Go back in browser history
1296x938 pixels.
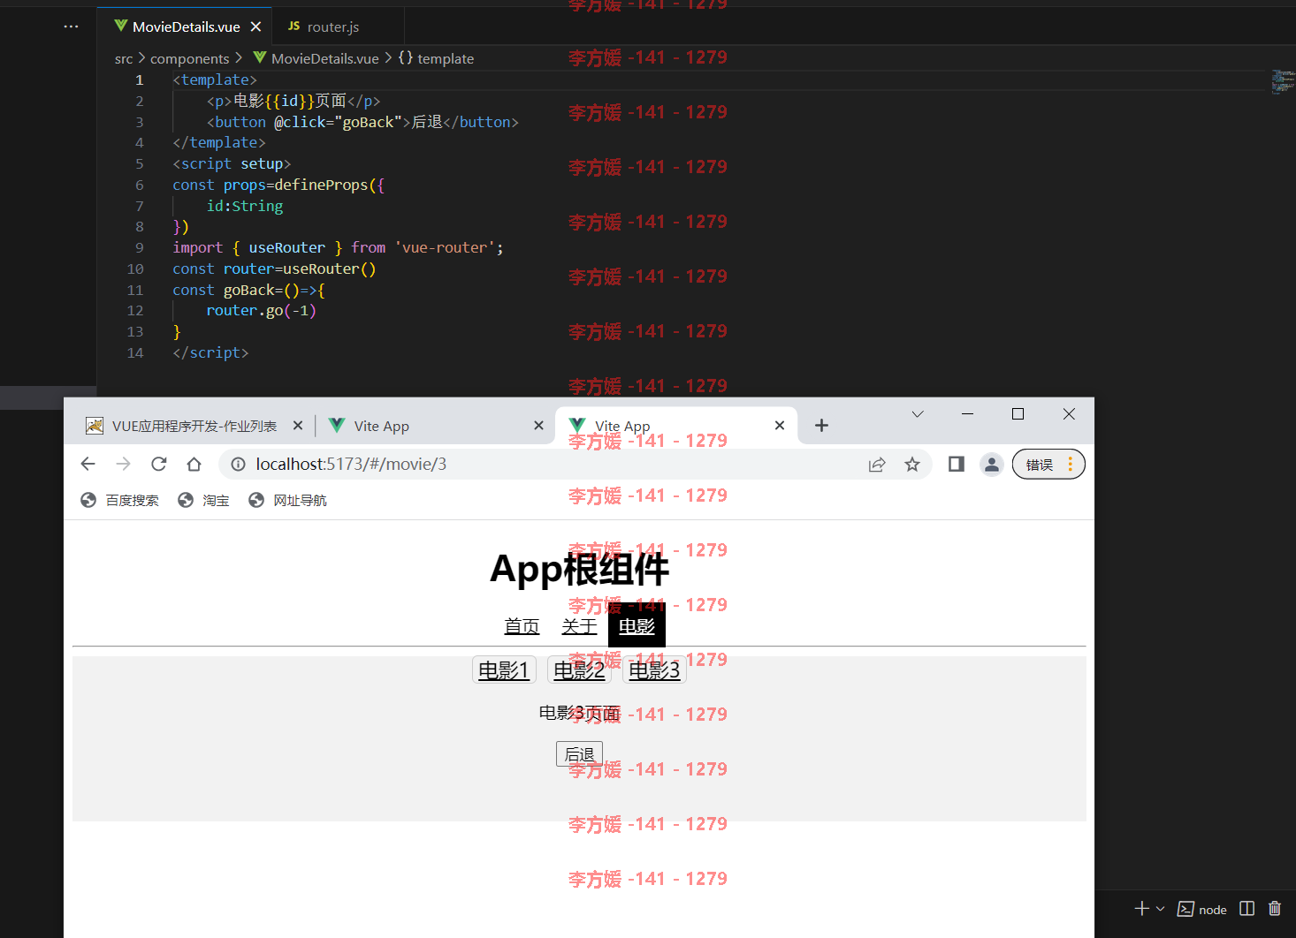[x=88, y=465]
